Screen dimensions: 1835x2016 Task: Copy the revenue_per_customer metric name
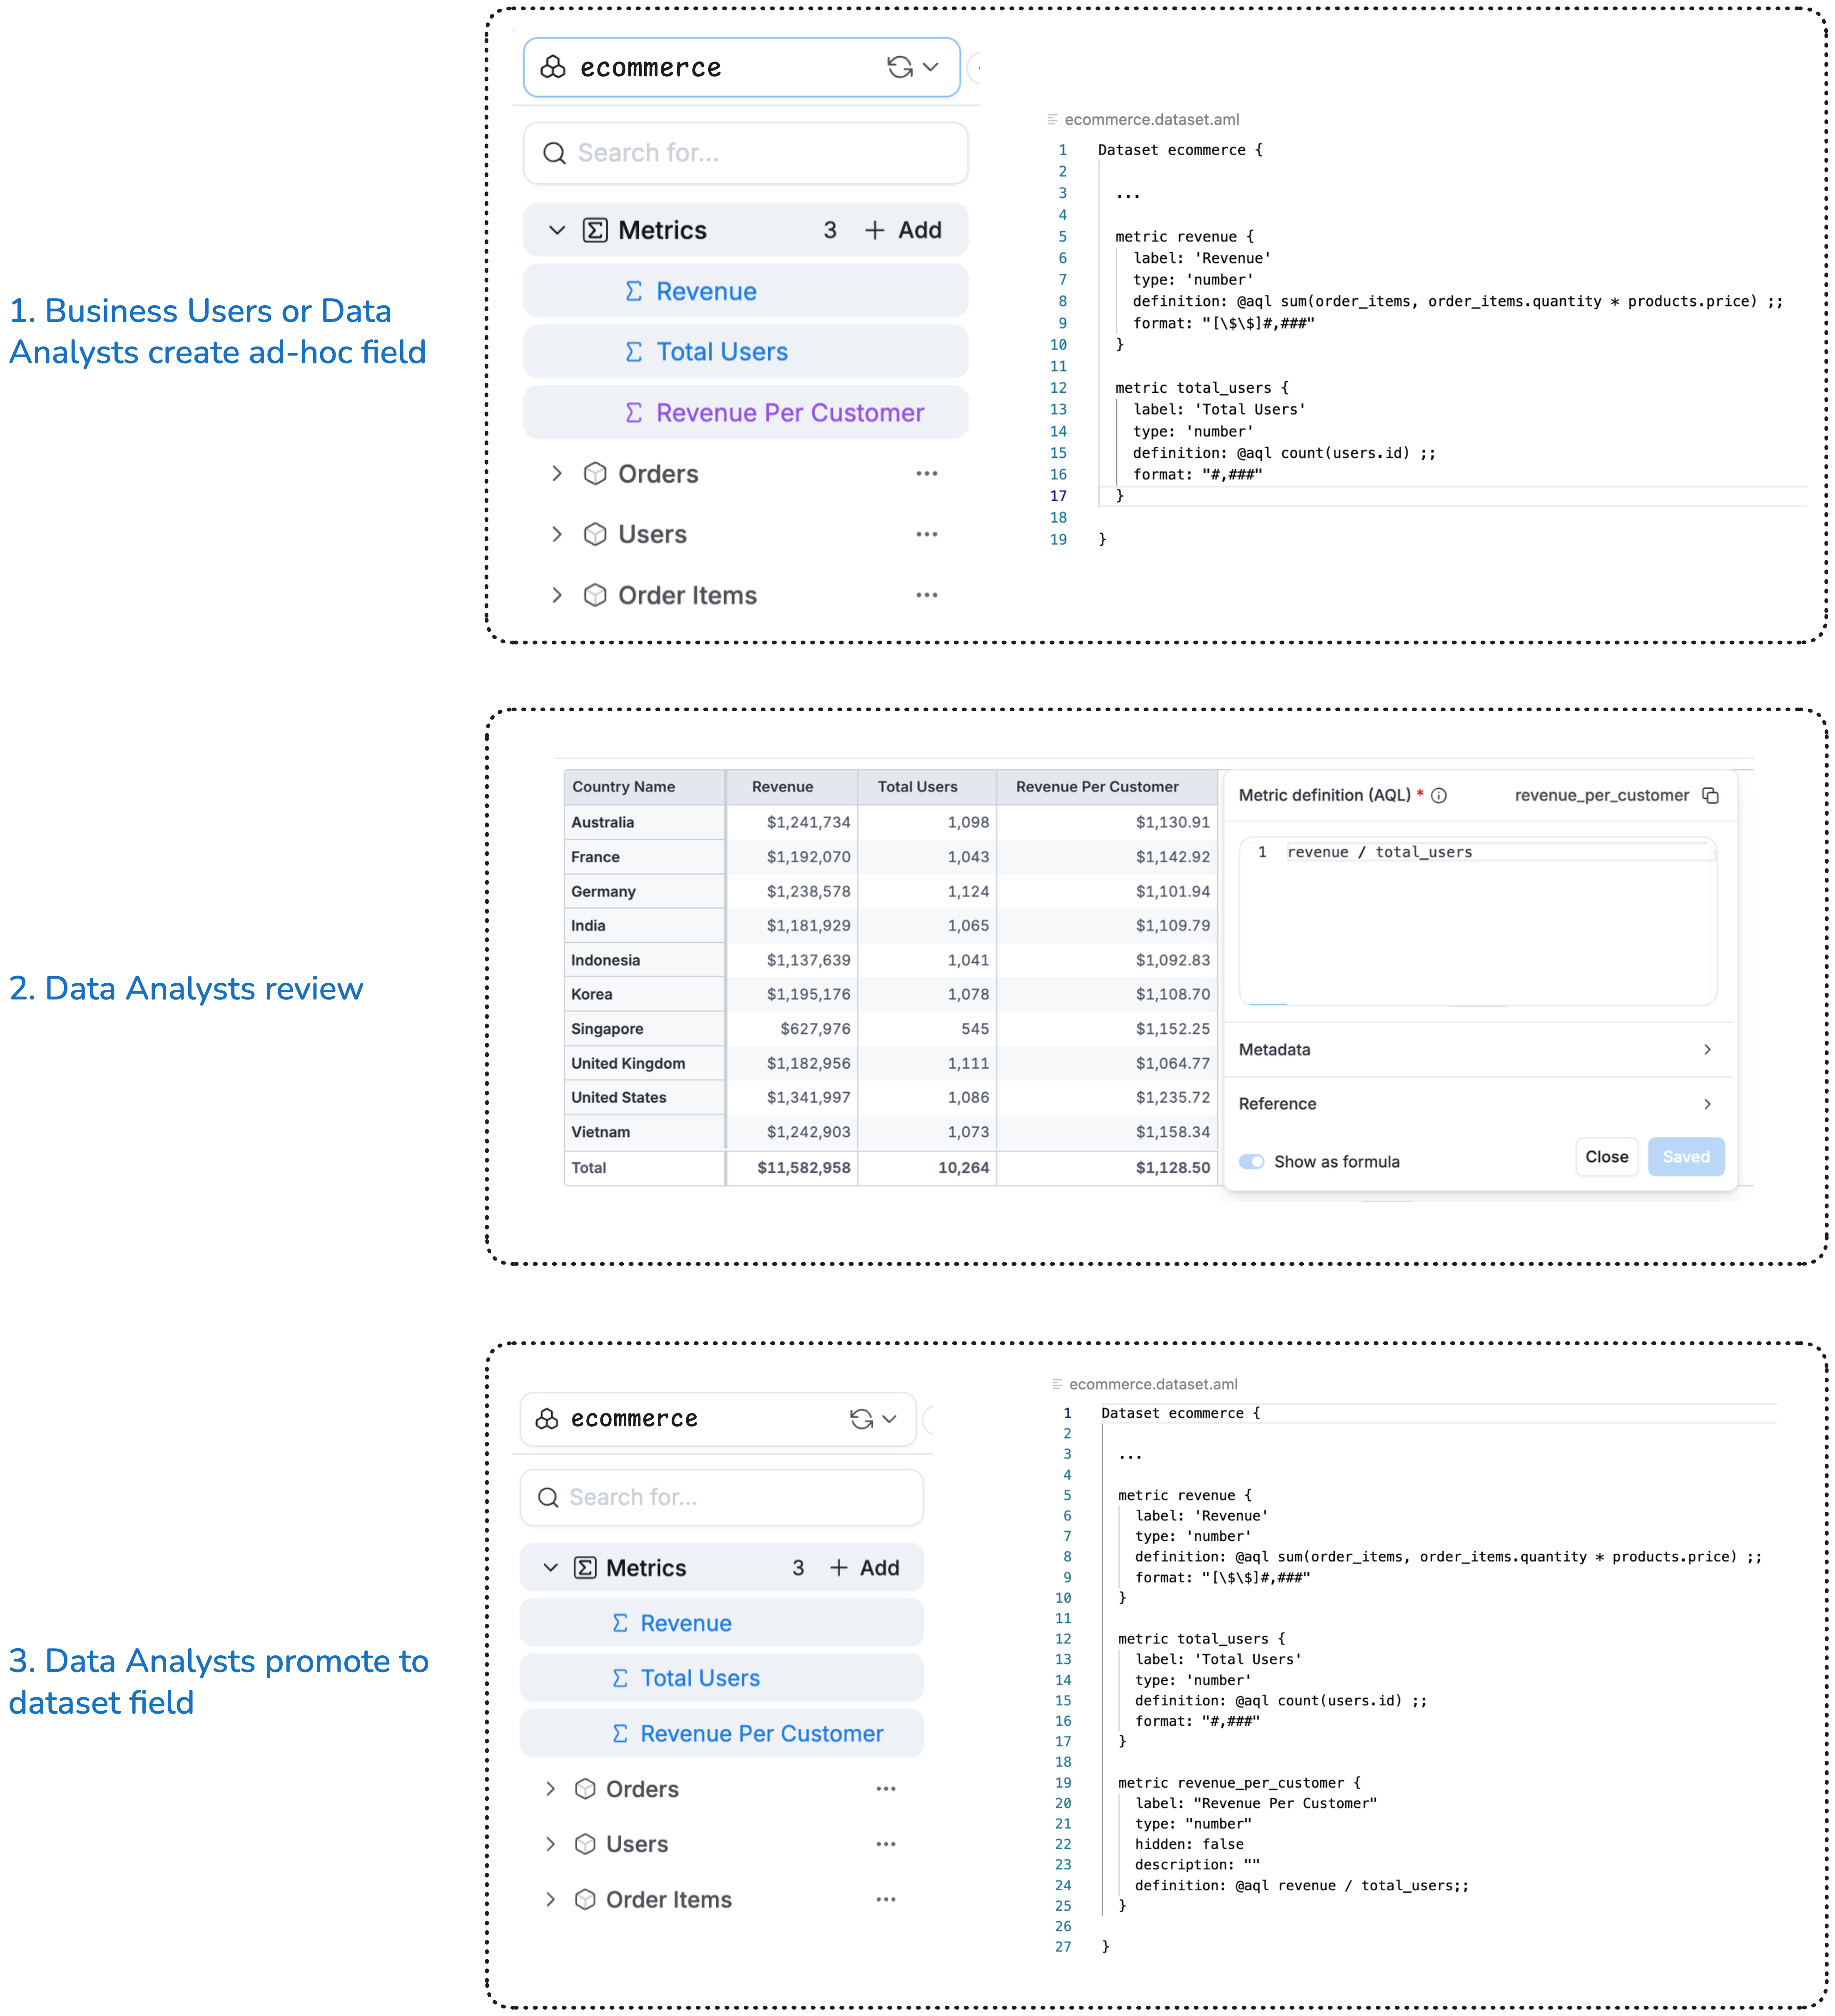pyautogui.click(x=1710, y=796)
